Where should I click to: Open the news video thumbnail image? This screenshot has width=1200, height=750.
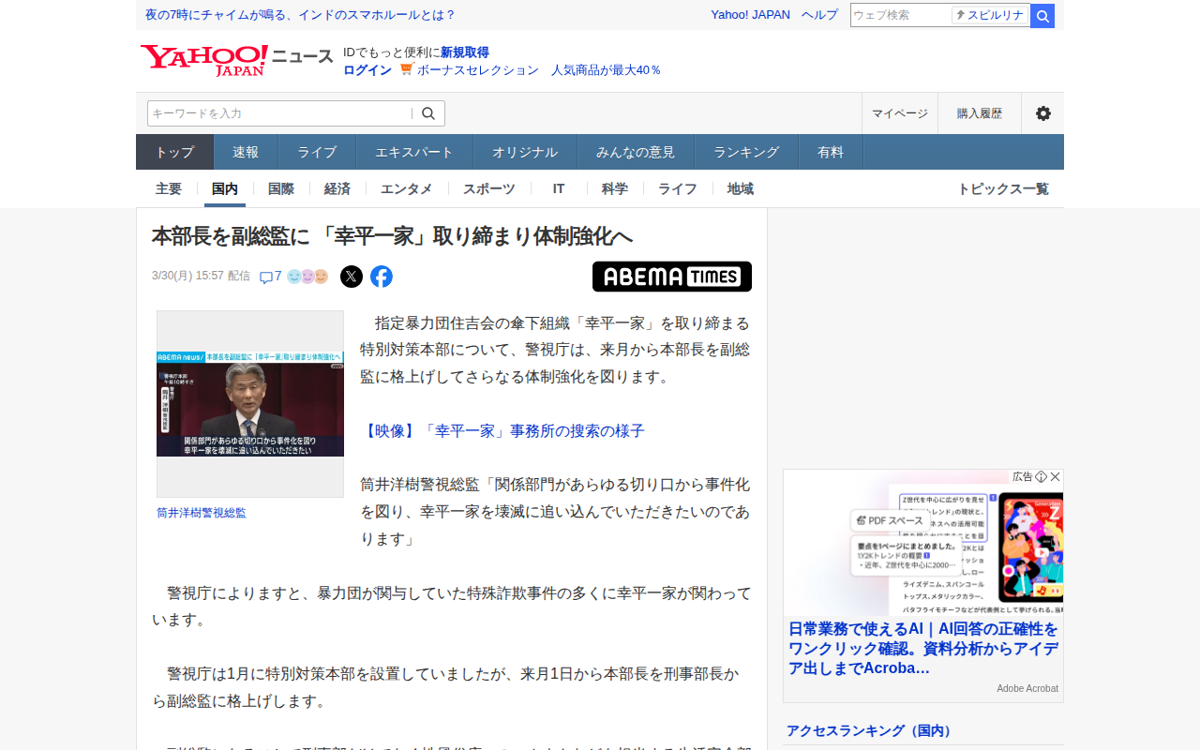[x=250, y=404]
